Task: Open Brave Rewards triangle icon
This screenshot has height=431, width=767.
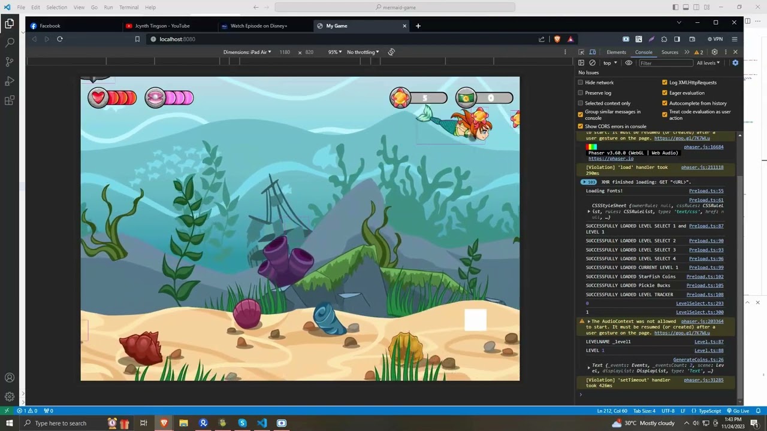Action: click(570, 39)
